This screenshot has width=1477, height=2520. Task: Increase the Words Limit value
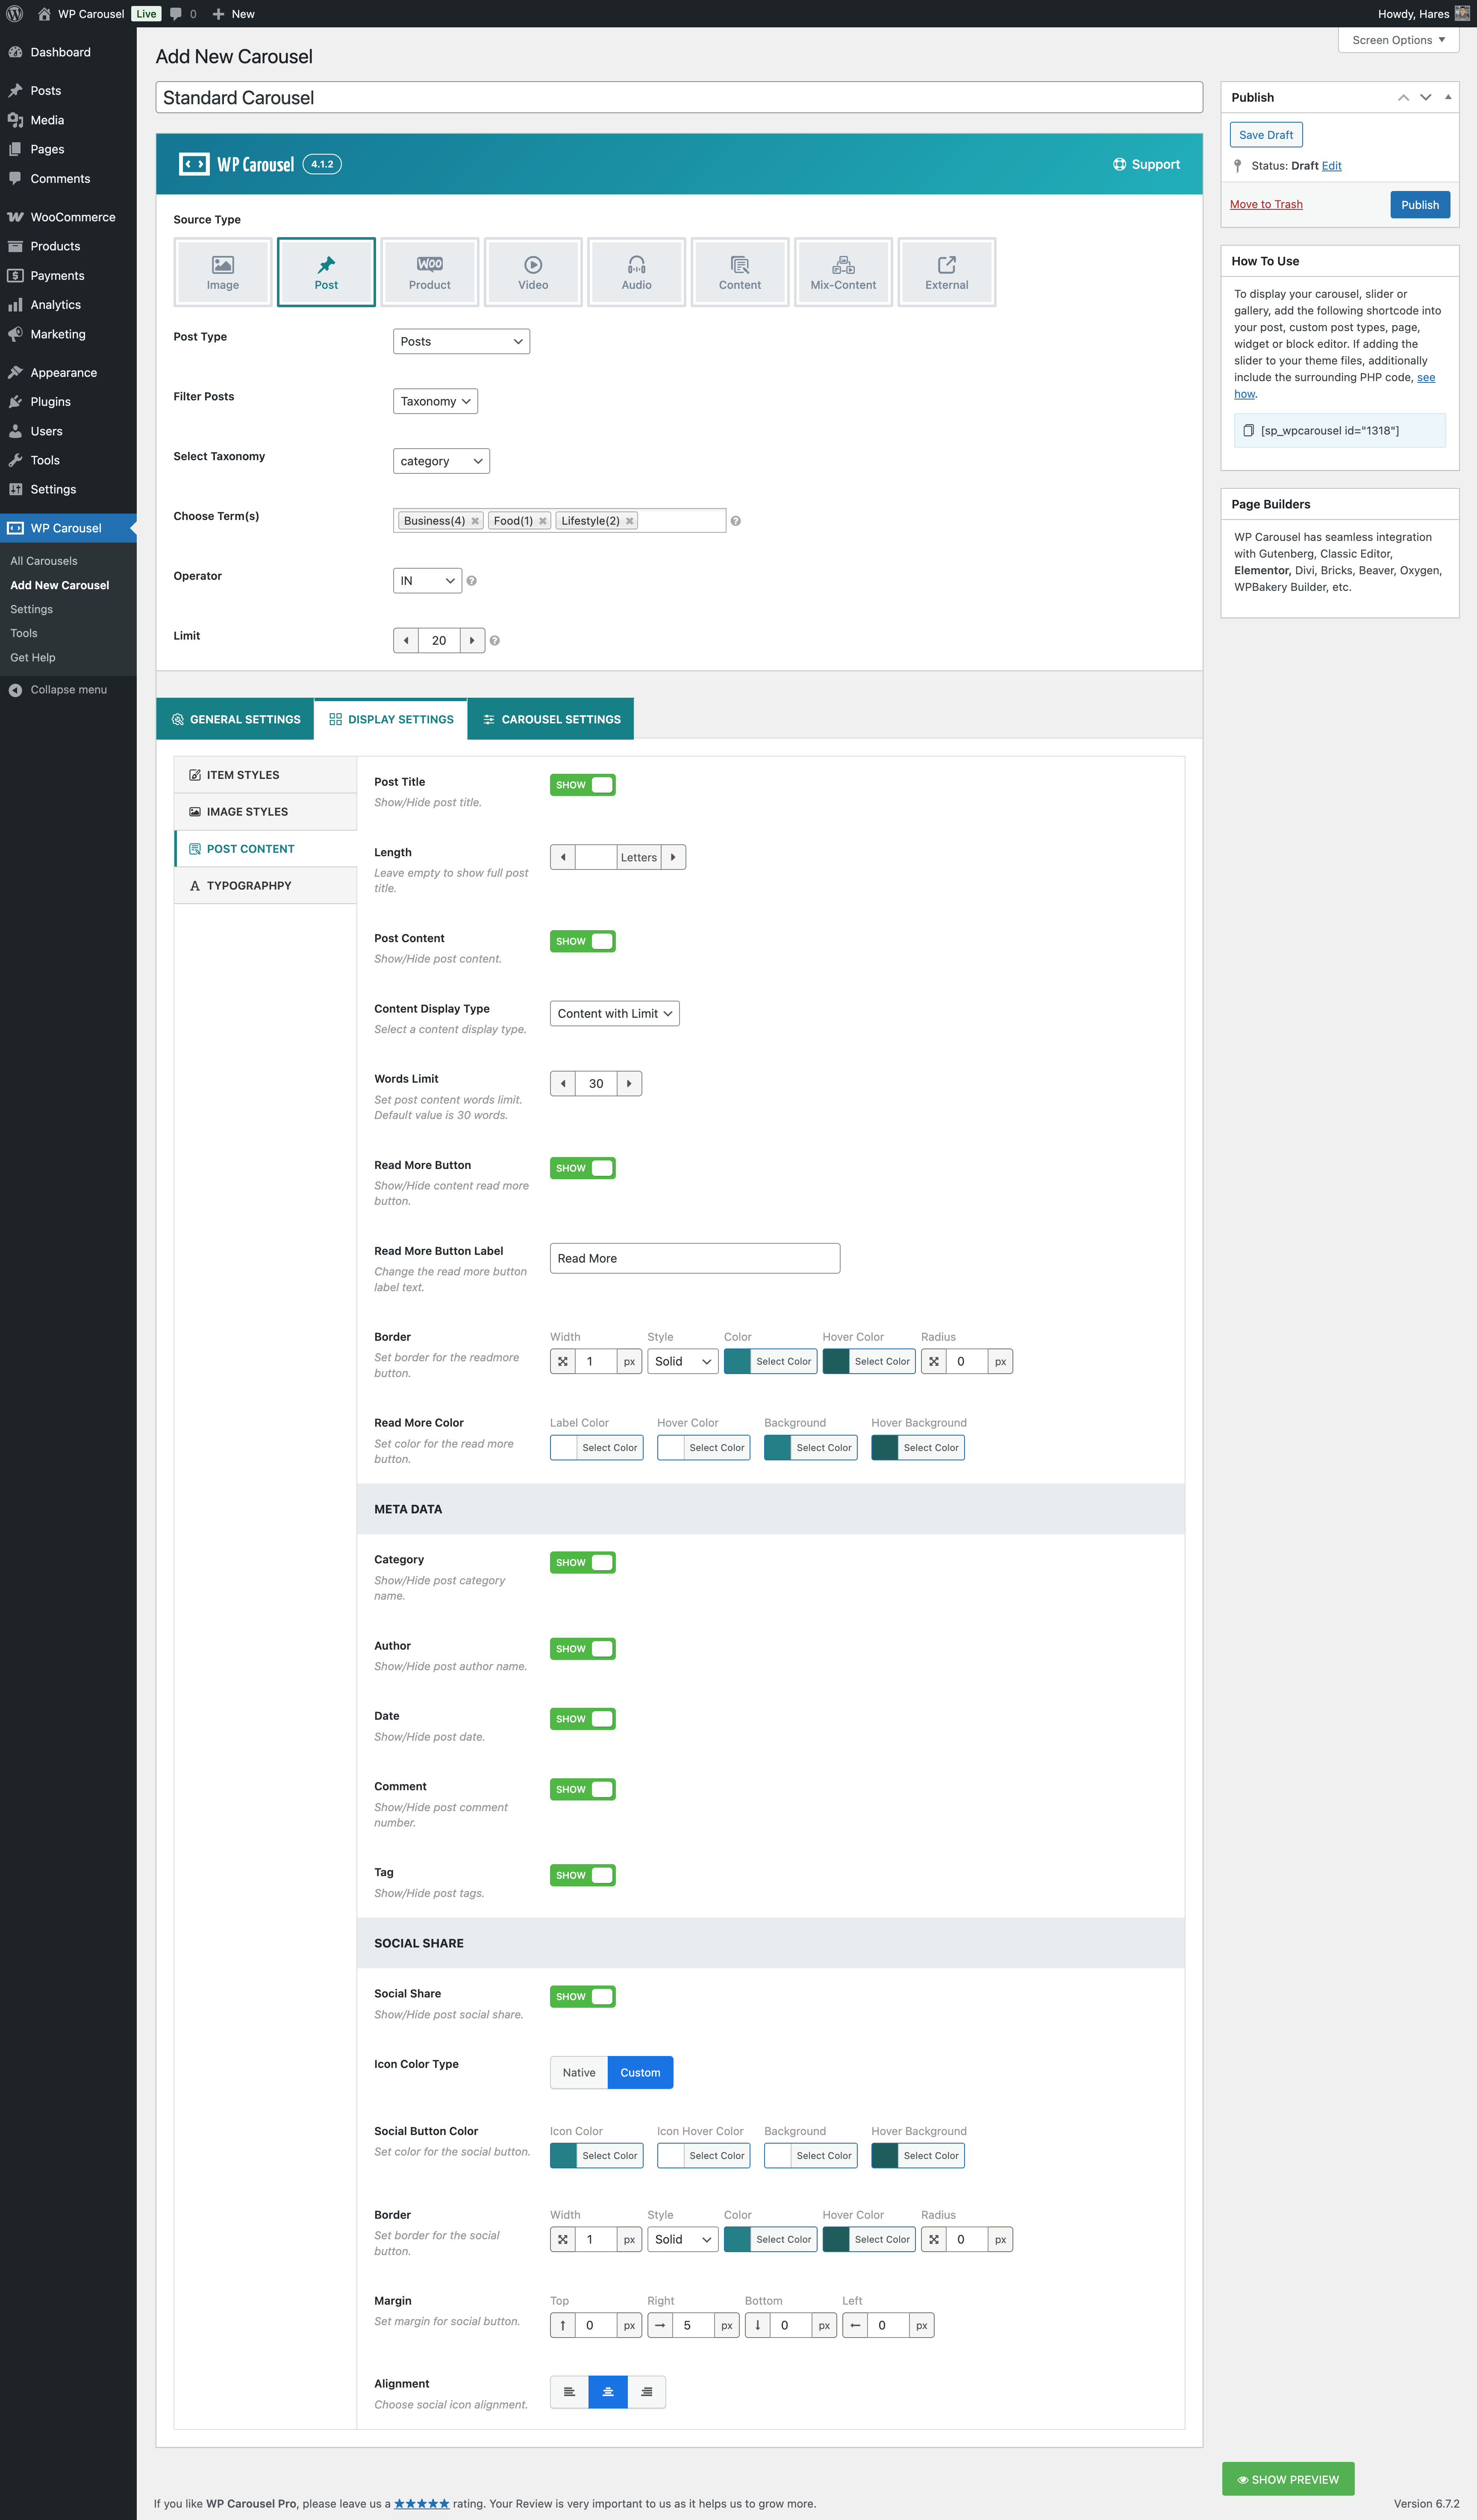(x=629, y=1084)
